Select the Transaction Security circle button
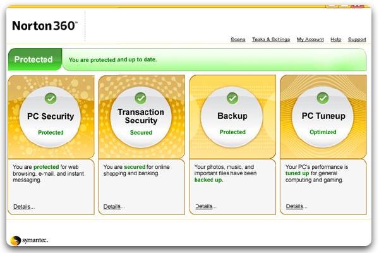Viewport: 379px width, 253px height. click(x=141, y=117)
